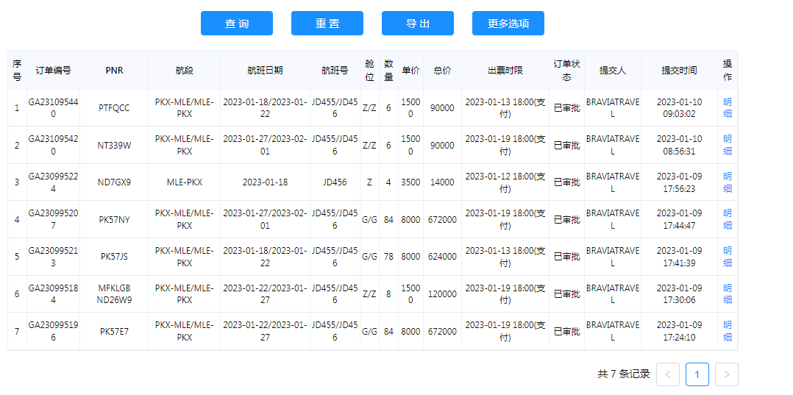The width and height of the screenshot is (793, 395).
Task: Click the PNR column header
Action: pos(114,71)
